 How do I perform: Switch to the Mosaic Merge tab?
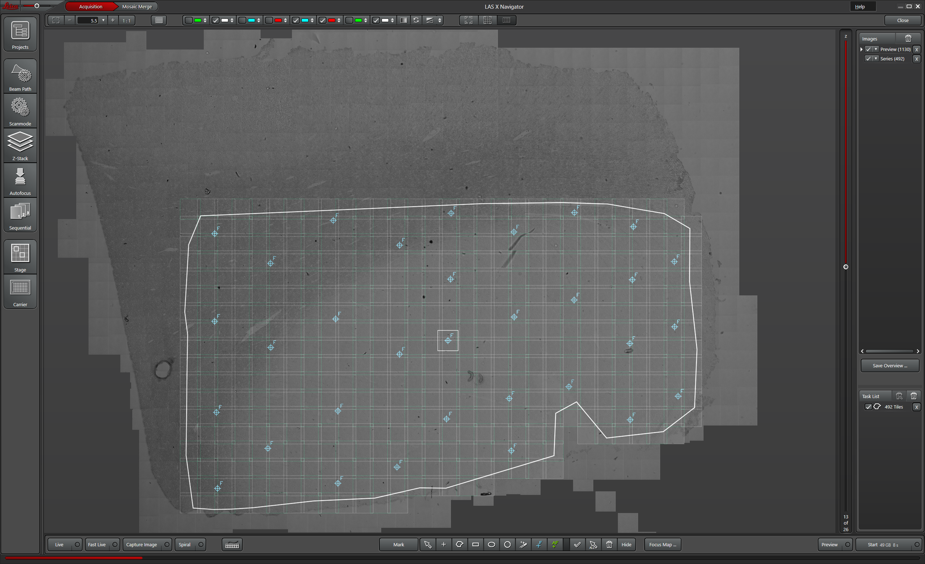coord(137,7)
